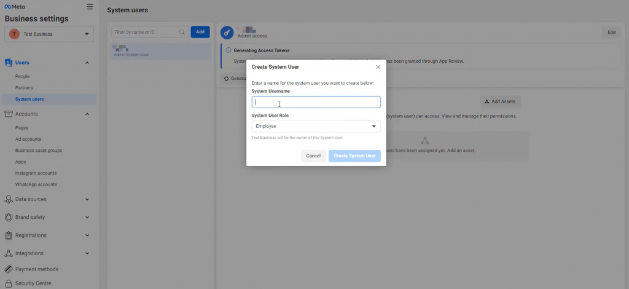Open Partners under Users
This screenshot has height=289, width=629.
pyautogui.click(x=24, y=87)
